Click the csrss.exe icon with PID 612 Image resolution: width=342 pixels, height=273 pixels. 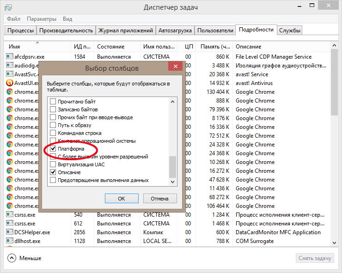(10, 223)
